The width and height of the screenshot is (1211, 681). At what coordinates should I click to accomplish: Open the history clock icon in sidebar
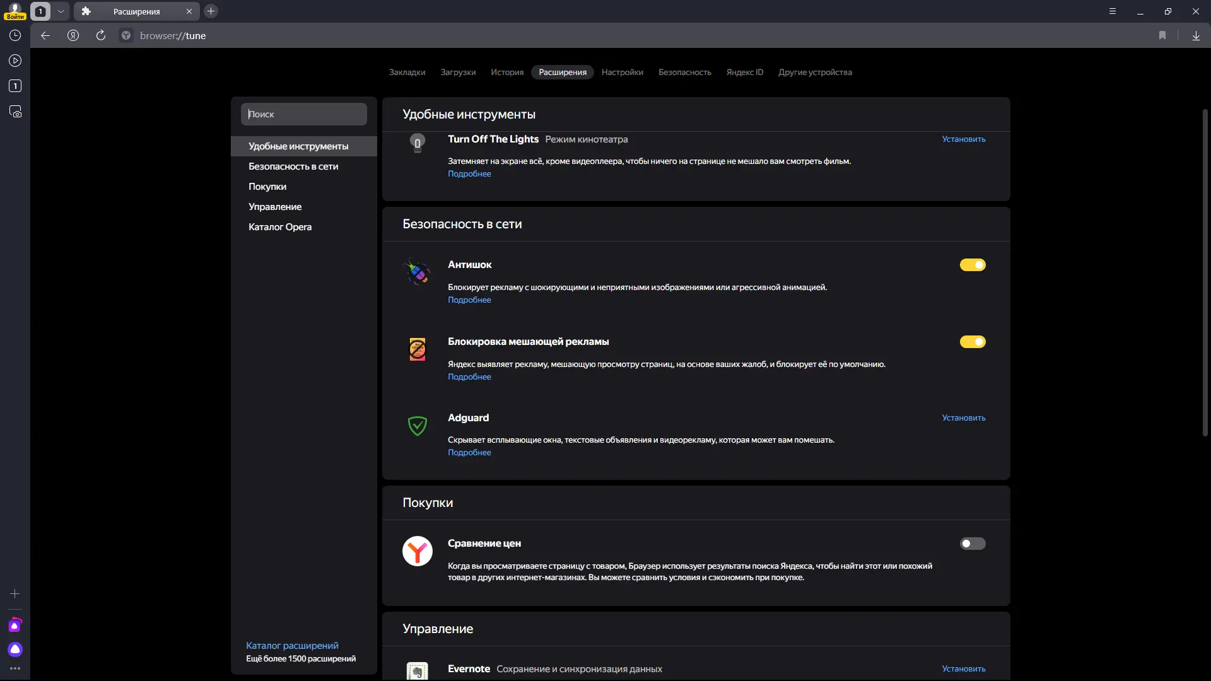point(15,36)
